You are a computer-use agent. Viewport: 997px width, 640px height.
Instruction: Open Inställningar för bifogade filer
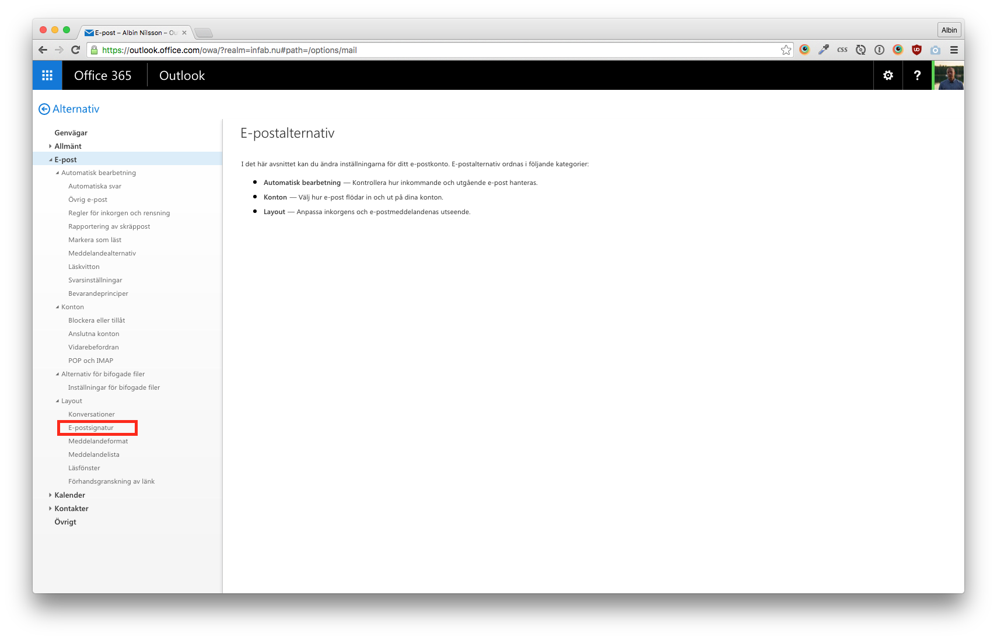pos(114,388)
